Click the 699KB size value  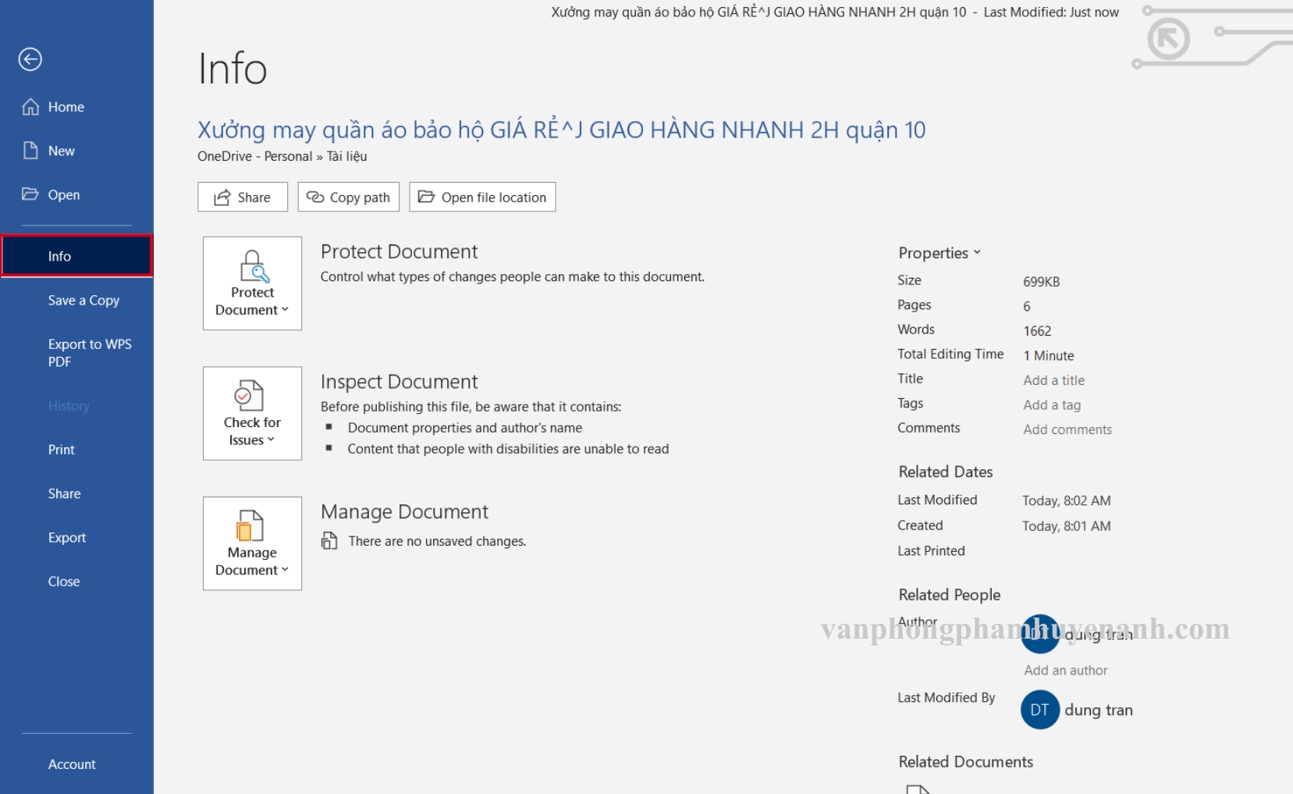1042,282
